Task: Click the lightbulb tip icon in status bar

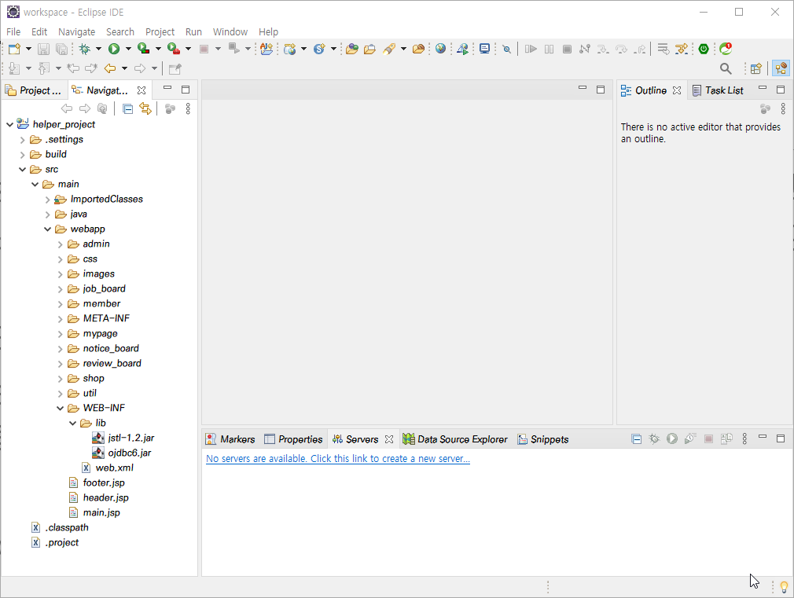Action: [x=785, y=587]
